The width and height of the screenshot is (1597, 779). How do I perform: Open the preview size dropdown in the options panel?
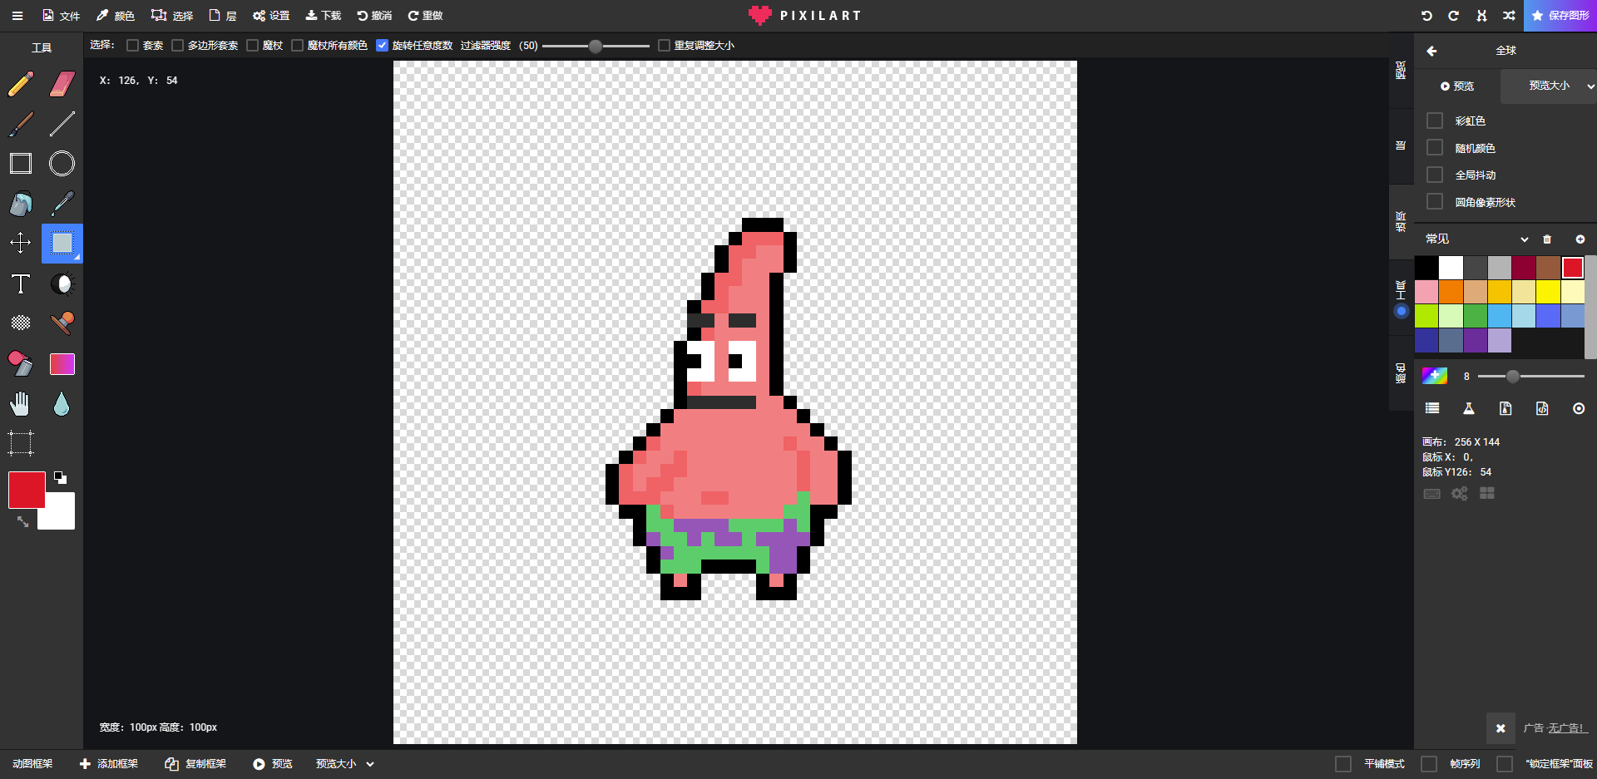point(1549,86)
